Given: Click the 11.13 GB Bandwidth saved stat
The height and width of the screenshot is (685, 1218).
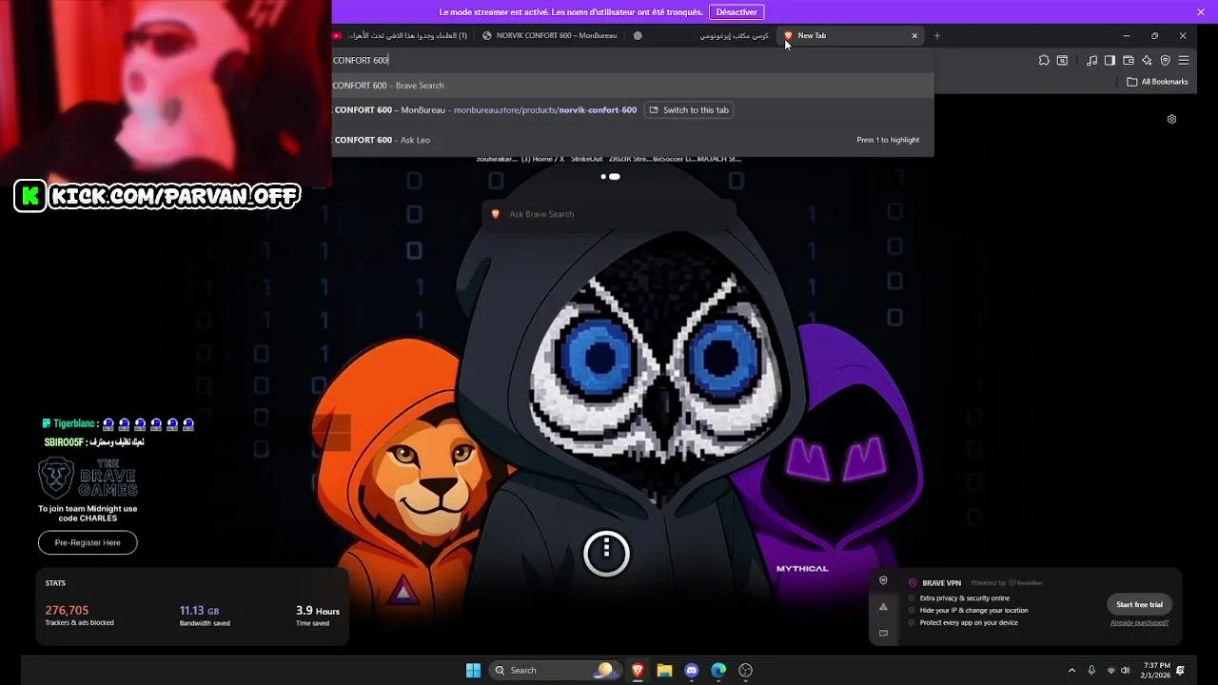Looking at the screenshot, I should click(205, 616).
